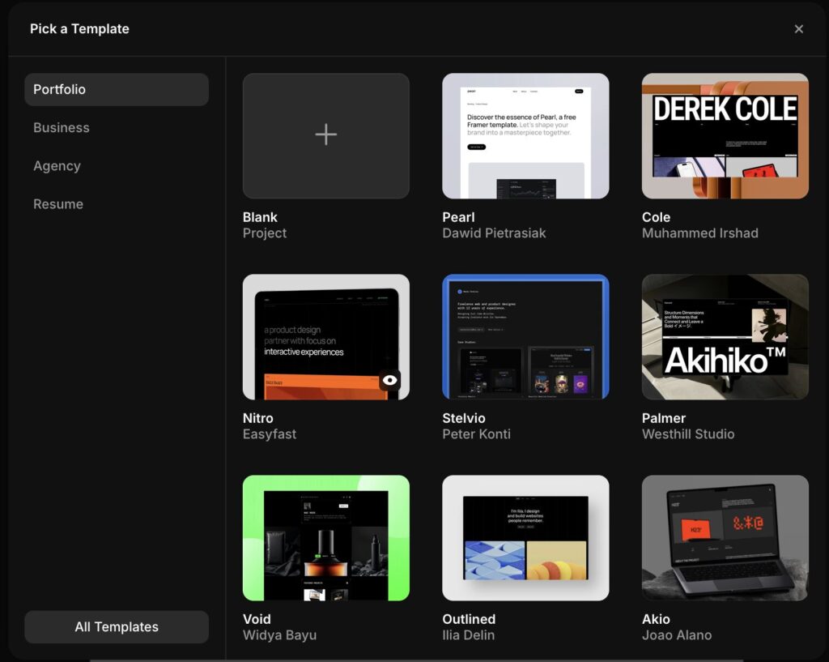829x662 pixels.
Task: Open the Agency category
Action: click(x=57, y=165)
